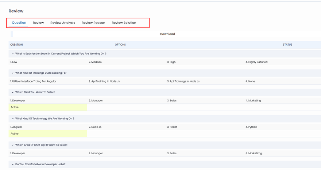This screenshot has height=170, width=321.
Task: Collapse 'Which Area Of Chat Gpt' question
Action: 13,145
